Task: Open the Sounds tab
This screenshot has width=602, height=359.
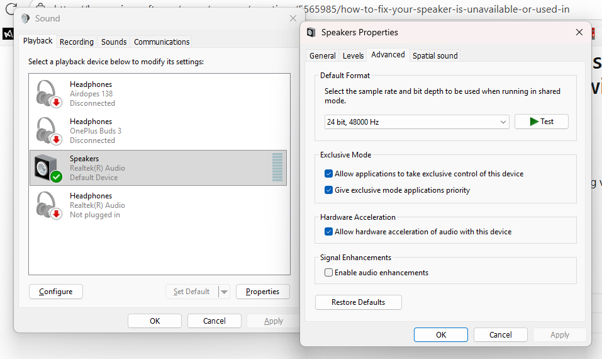Action: (114, 42)
